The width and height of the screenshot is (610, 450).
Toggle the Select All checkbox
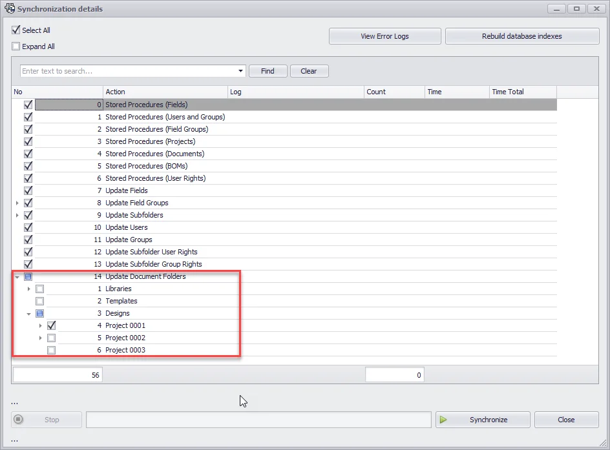16,30
